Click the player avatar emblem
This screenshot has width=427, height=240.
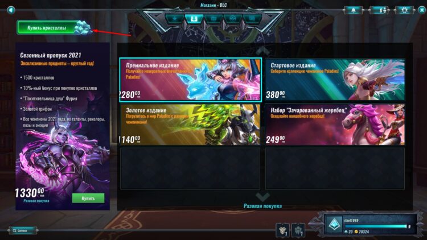tap(334, 224)
